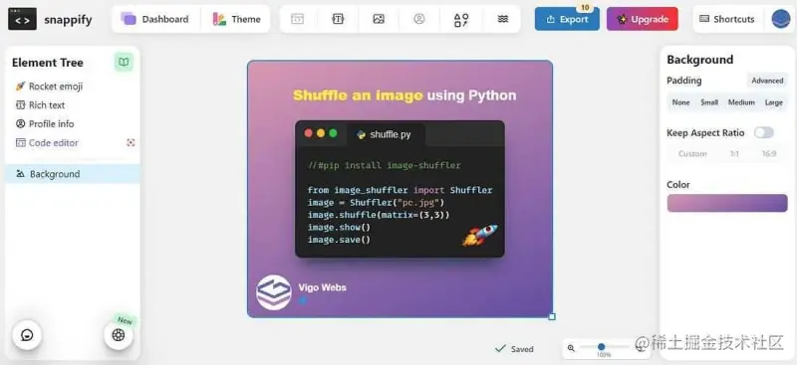Image resolution: width=797 pixels, height=365 pixels.
Task: Click the Vigo Webs name text
Action: 322,287
